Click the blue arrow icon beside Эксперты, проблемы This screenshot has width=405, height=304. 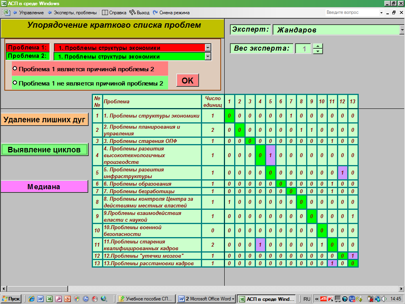(49, 12)
